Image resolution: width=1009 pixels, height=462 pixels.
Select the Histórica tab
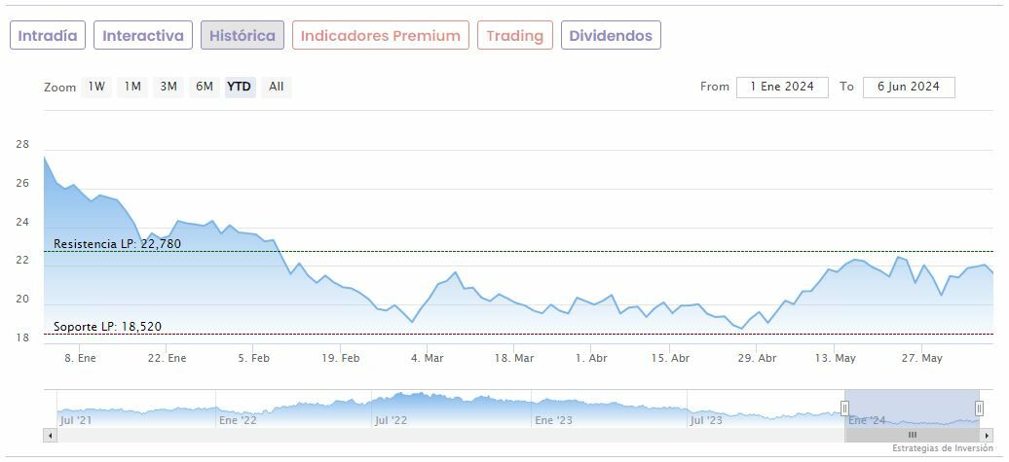[x=243, y=36]
